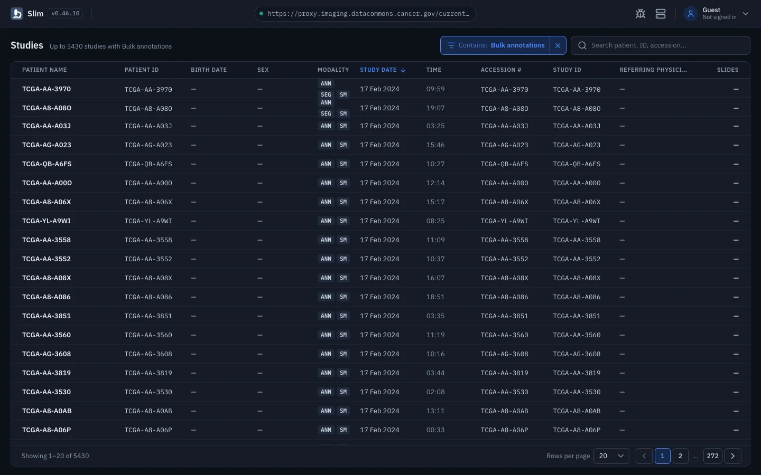The height and width of the screenshot is (475, 761).
Task: Click the Guest user avatar icon
Action: pos(691,14)
